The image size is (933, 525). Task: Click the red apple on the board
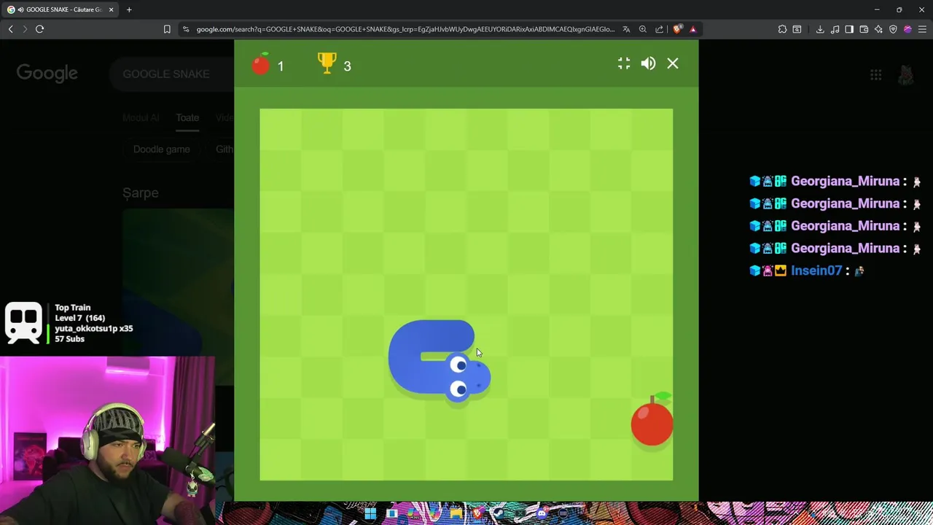(652, 420)
